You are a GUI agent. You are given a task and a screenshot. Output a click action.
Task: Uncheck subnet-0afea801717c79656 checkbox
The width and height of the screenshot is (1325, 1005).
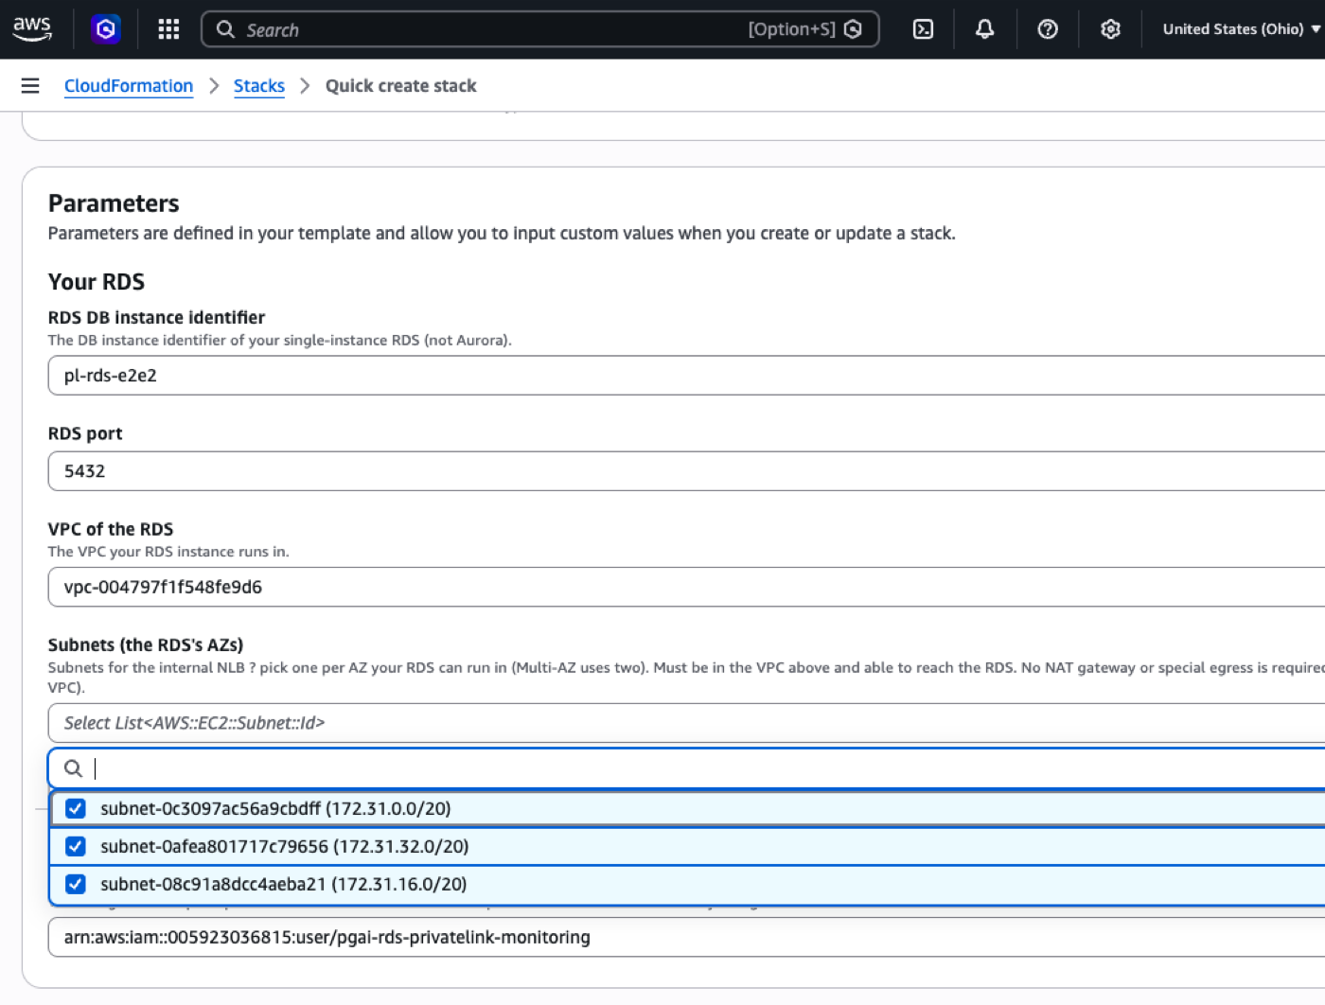[x=76, y=846]
